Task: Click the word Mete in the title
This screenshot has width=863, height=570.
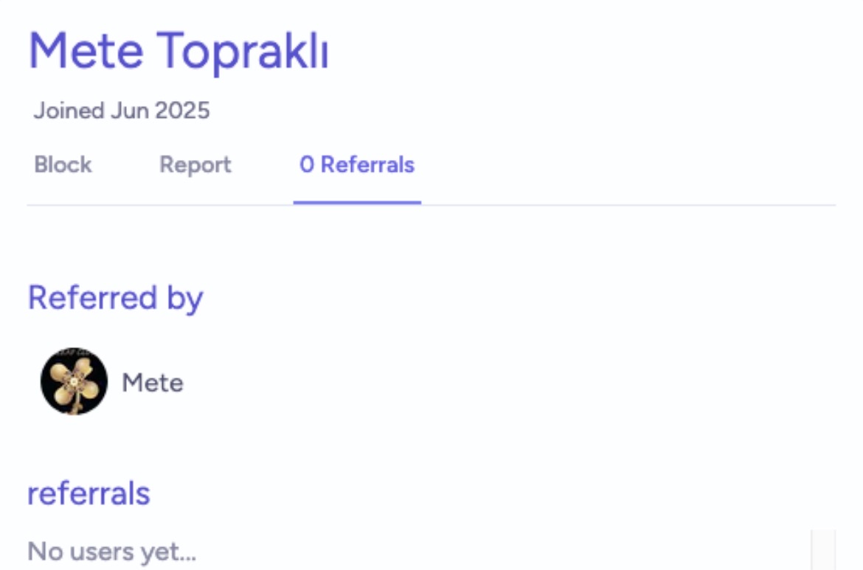Action: click(x=86, y=51)
